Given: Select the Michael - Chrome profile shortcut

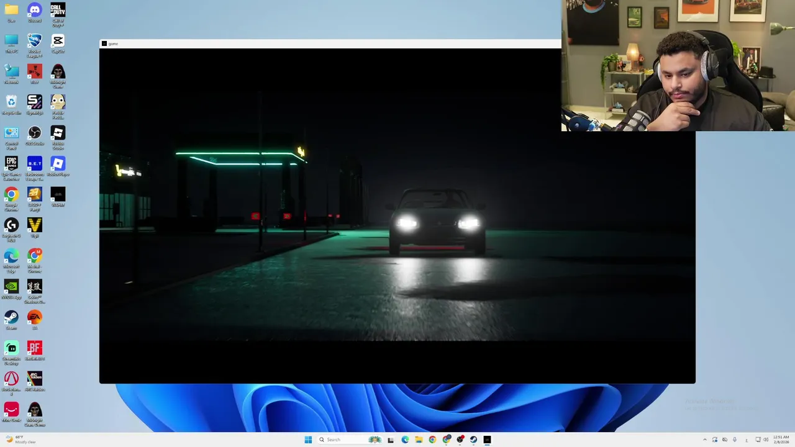Looking at the screenshot, I should coord(35,260).
